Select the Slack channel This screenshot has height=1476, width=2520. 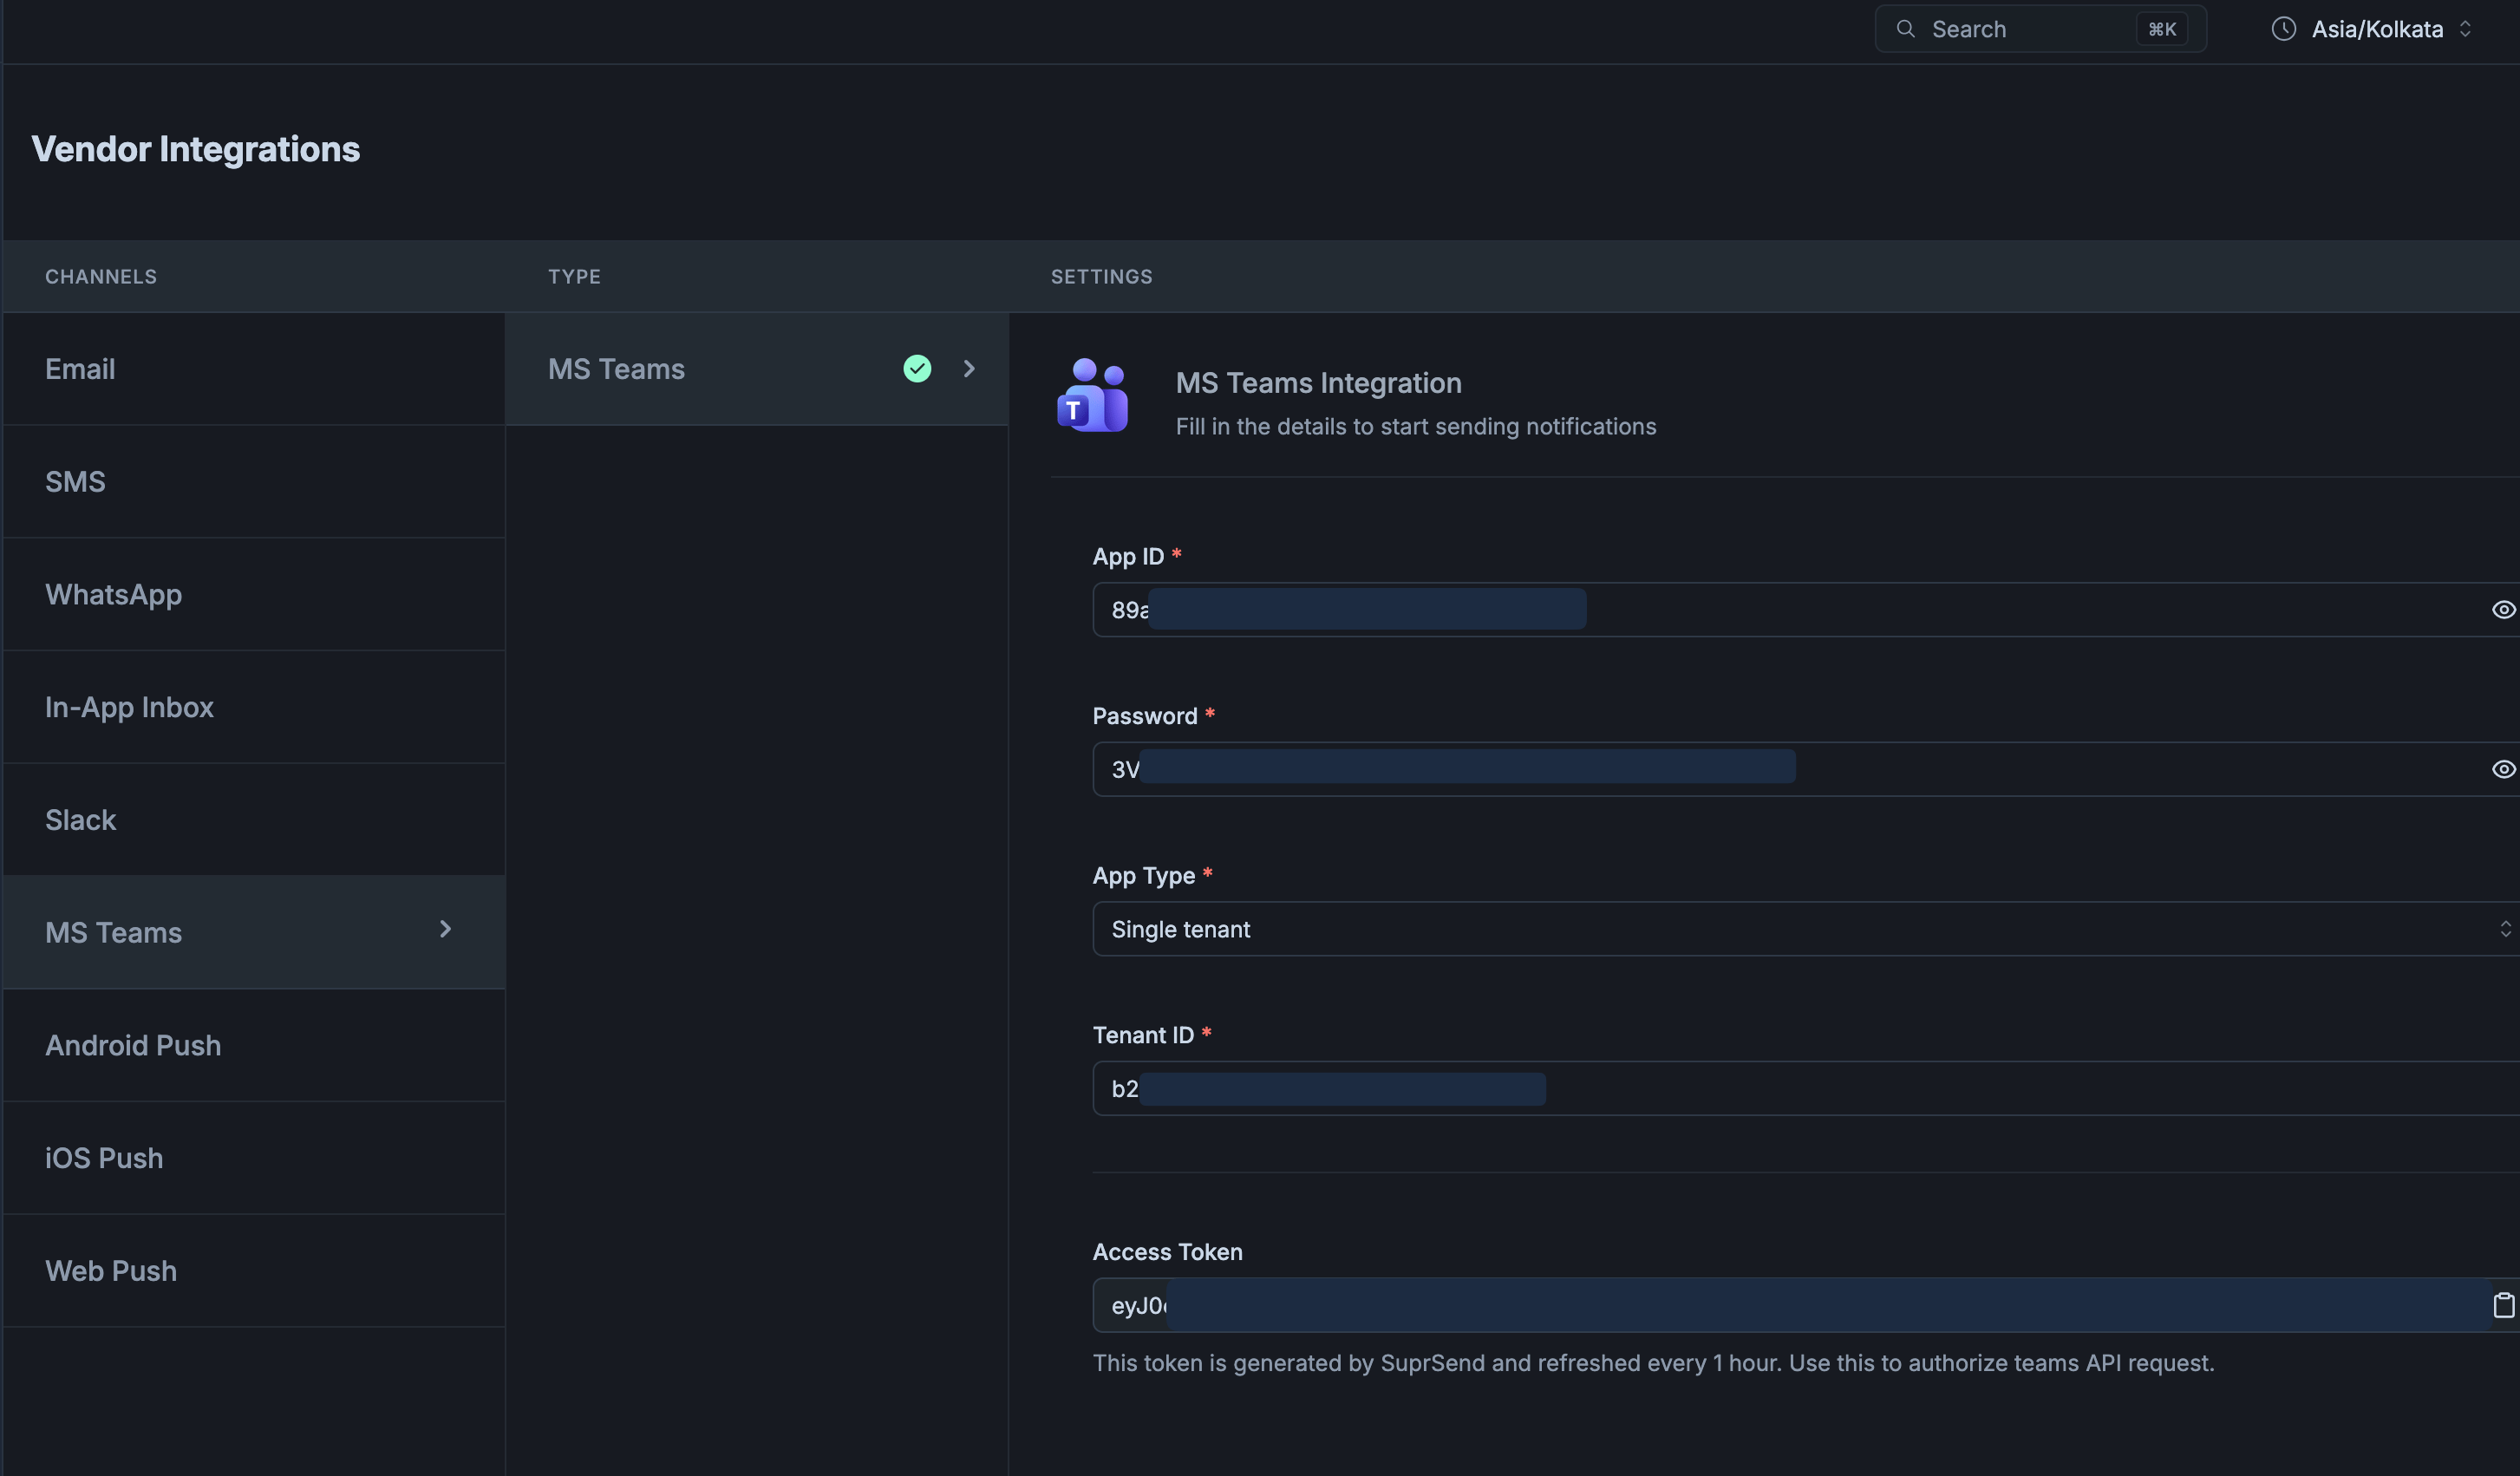coord(254,820)
